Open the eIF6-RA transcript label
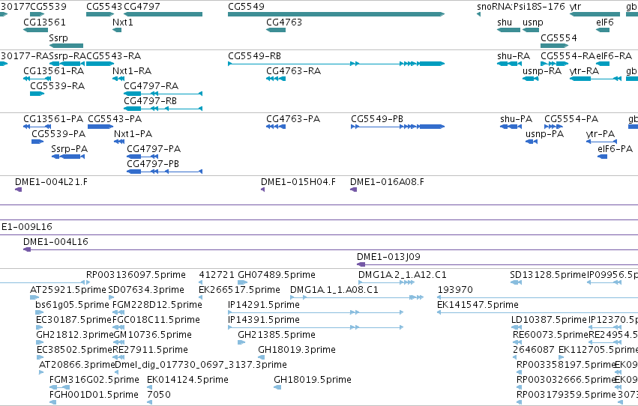Viewport: 638px width, 406px height. (x=614, y=56)
